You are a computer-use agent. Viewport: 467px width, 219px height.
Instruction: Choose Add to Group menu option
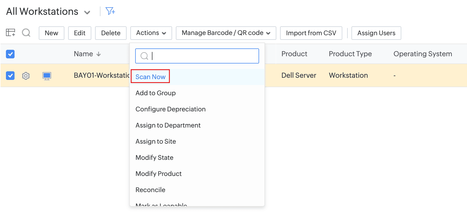pyautogui.click(x=155, y=93)
